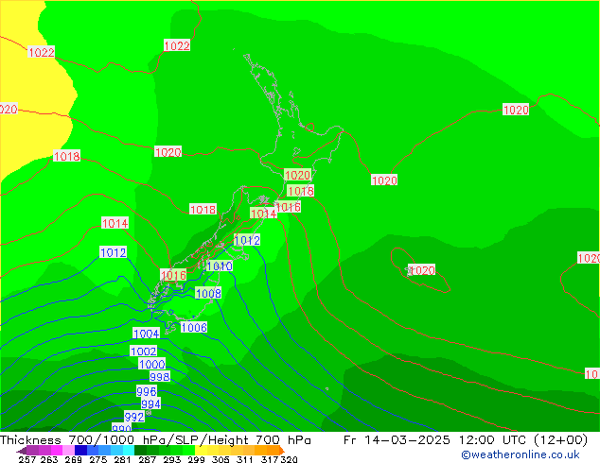Click the blue 1000 isobar label
The height and width of the screenshot is (463, 600).
tap(152, 364)
